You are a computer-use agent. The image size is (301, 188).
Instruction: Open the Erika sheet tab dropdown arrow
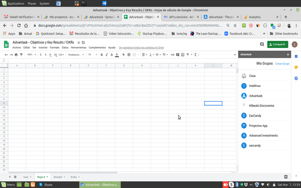pos(79,177)
